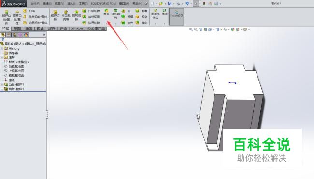Click the Extruded Cut tool
This screenshot has width=314, height=179.
click(x=55, y=15)
